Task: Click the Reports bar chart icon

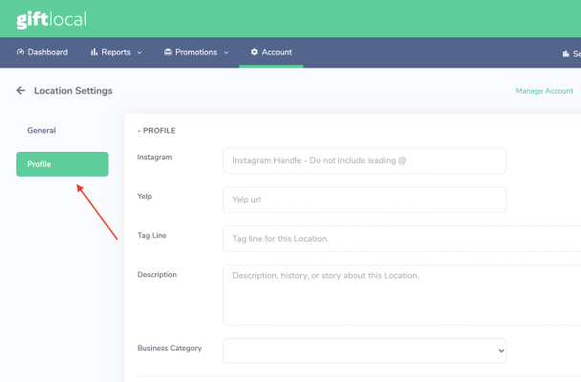Action: 94,53
